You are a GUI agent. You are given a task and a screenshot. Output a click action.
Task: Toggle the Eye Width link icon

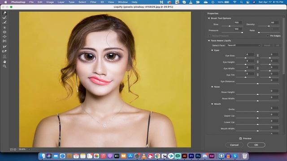(257, 68)
